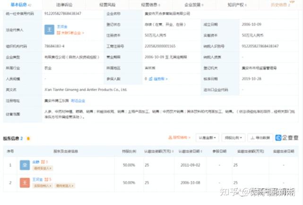Click the equity structure icon before 股权结构

(170, 137)
